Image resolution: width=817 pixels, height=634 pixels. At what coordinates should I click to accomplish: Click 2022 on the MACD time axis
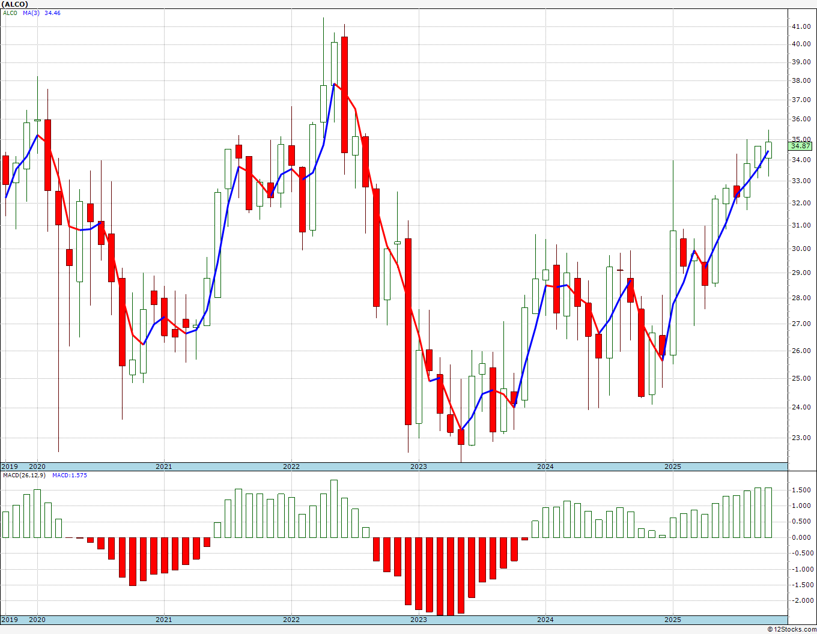coord(291,620)
